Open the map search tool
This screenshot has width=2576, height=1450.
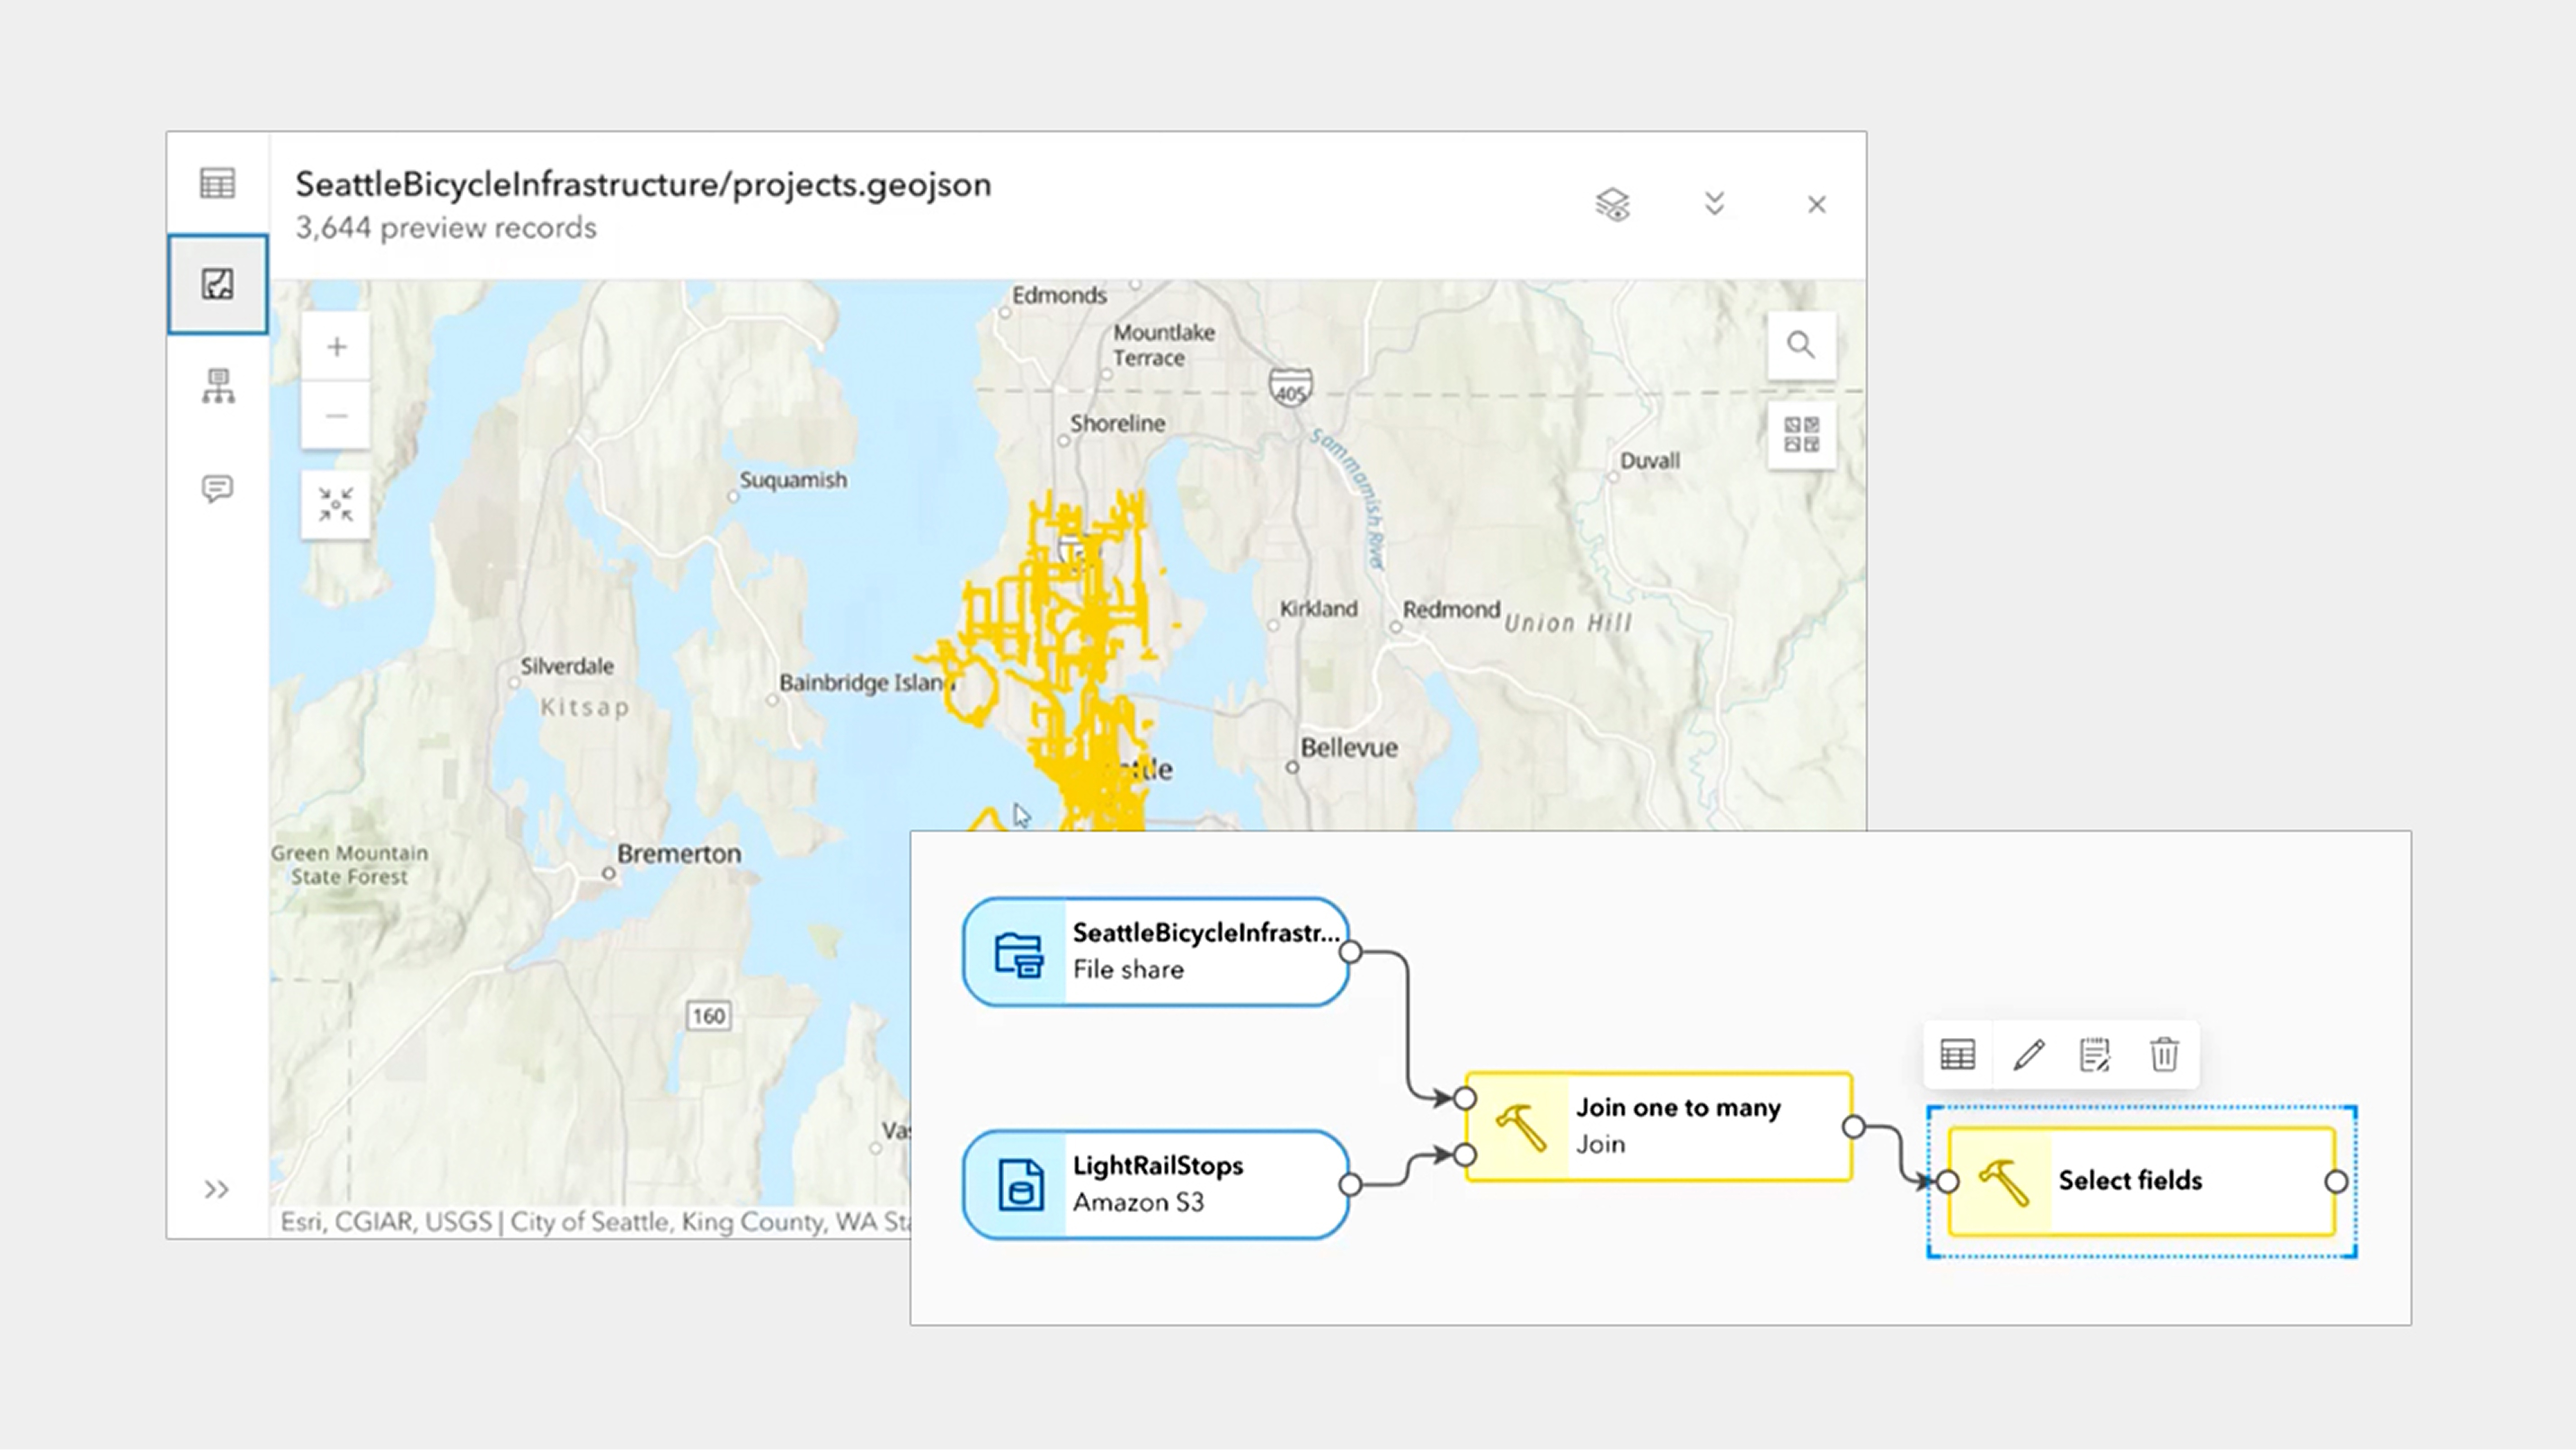pyautogui.click(x=1801, y=345)
